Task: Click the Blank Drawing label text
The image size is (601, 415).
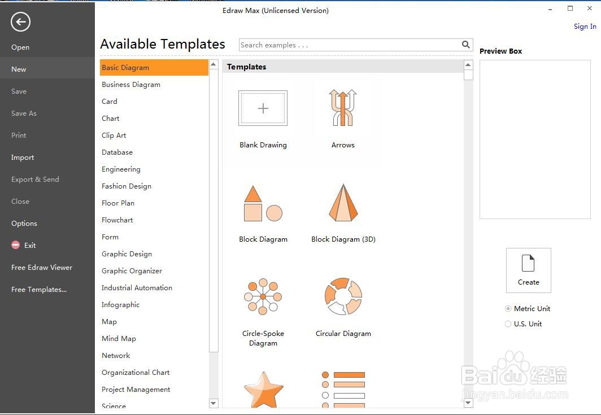Action: [263, 145]
